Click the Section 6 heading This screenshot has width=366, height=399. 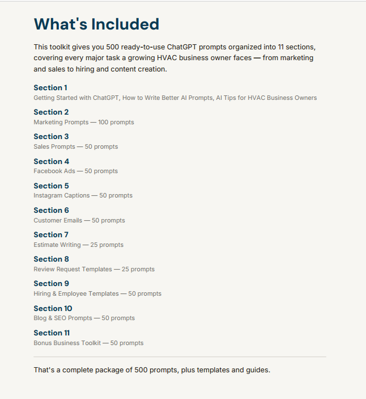(51, 210)
